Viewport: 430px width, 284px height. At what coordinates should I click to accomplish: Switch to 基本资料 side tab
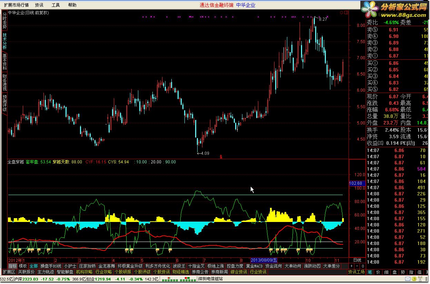(x=4, y=62)
